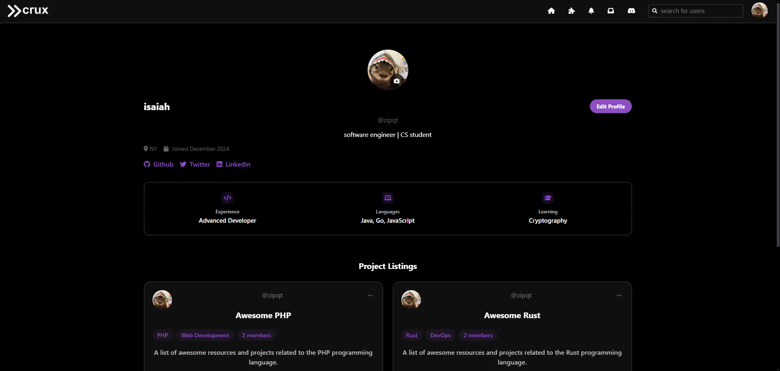The height and width of the screenshot is (371, 780).
Task: Click the Rust tag
Action: click(x=412, y=335)
